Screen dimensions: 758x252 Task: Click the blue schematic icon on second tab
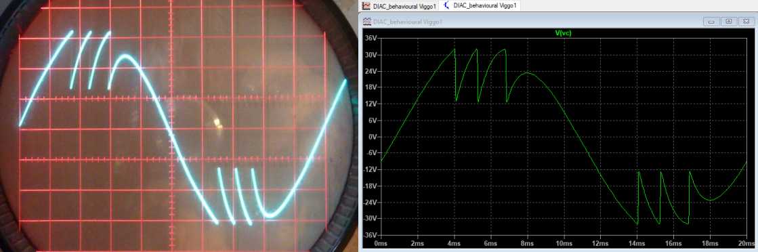click(x=446, y=6)
